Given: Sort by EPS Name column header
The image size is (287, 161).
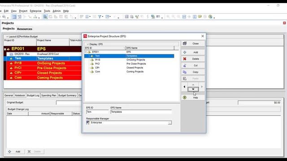Looking at the screenshot, I should click(150, 48).
